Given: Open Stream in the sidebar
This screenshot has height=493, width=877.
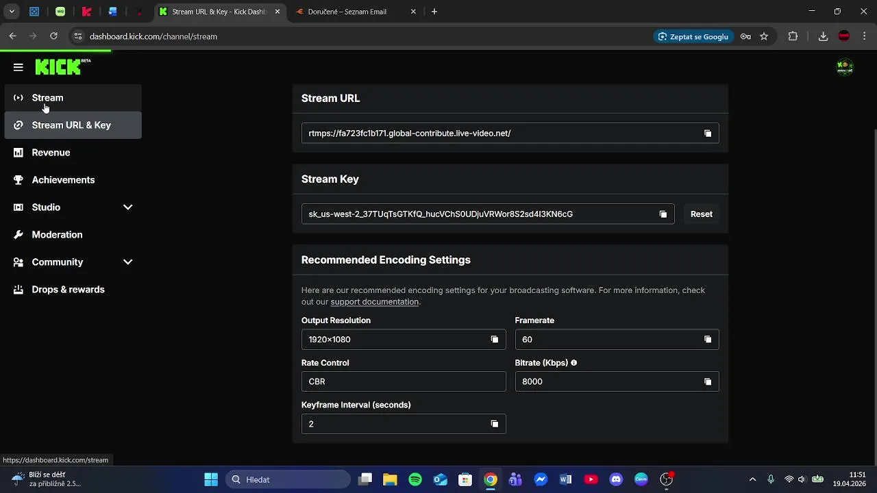Looking at the screenshot, I should (47, 98).
